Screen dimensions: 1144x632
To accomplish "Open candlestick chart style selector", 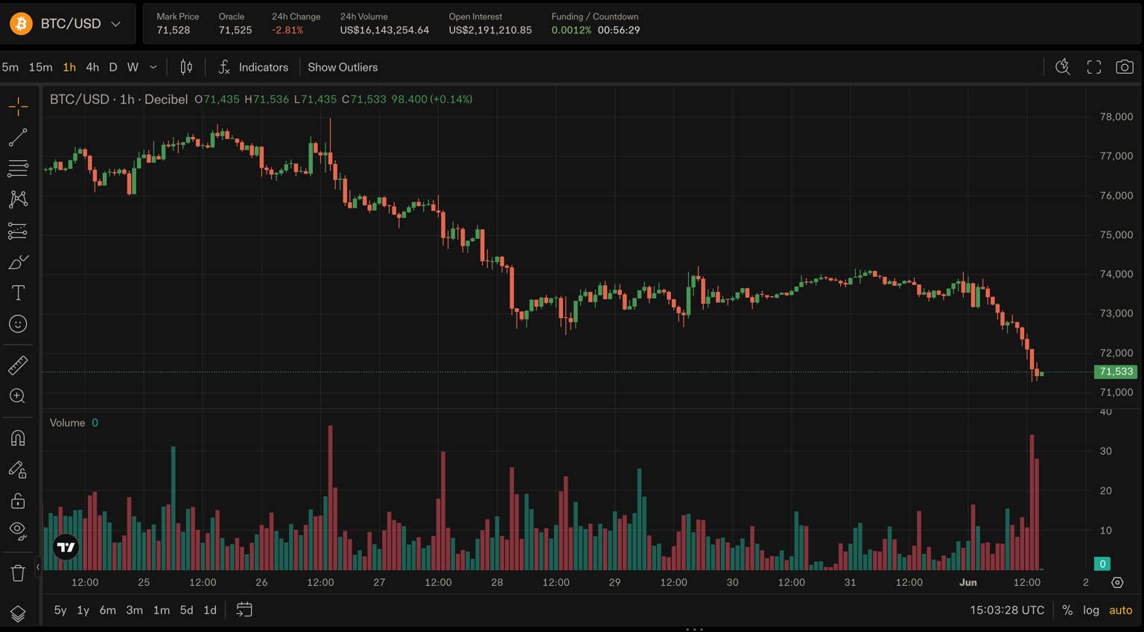I will 186,67.
